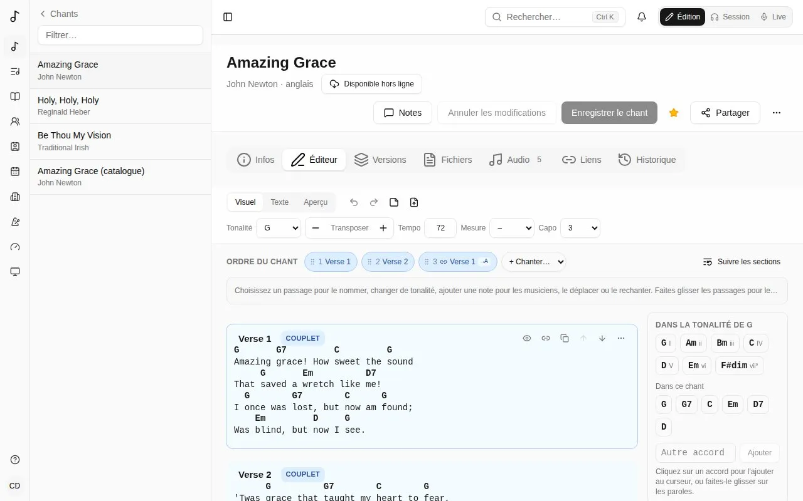Open the help question mark icon
The width and height of the screenshot is (803, 501).
click(x=15, y=460)
